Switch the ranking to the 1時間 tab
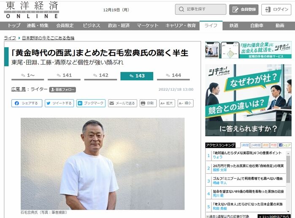Viewport: 295px width, 218px height. coord(245,145)
